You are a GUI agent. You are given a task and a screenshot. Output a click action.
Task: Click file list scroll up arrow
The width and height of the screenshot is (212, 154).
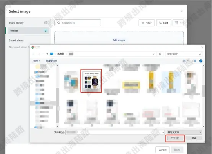pyautogui.click(x=204, y=66)
